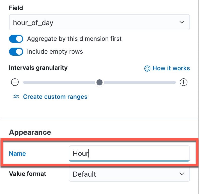
Task: Focus the Name input containing Hour
Action: (x=129, y=153)
